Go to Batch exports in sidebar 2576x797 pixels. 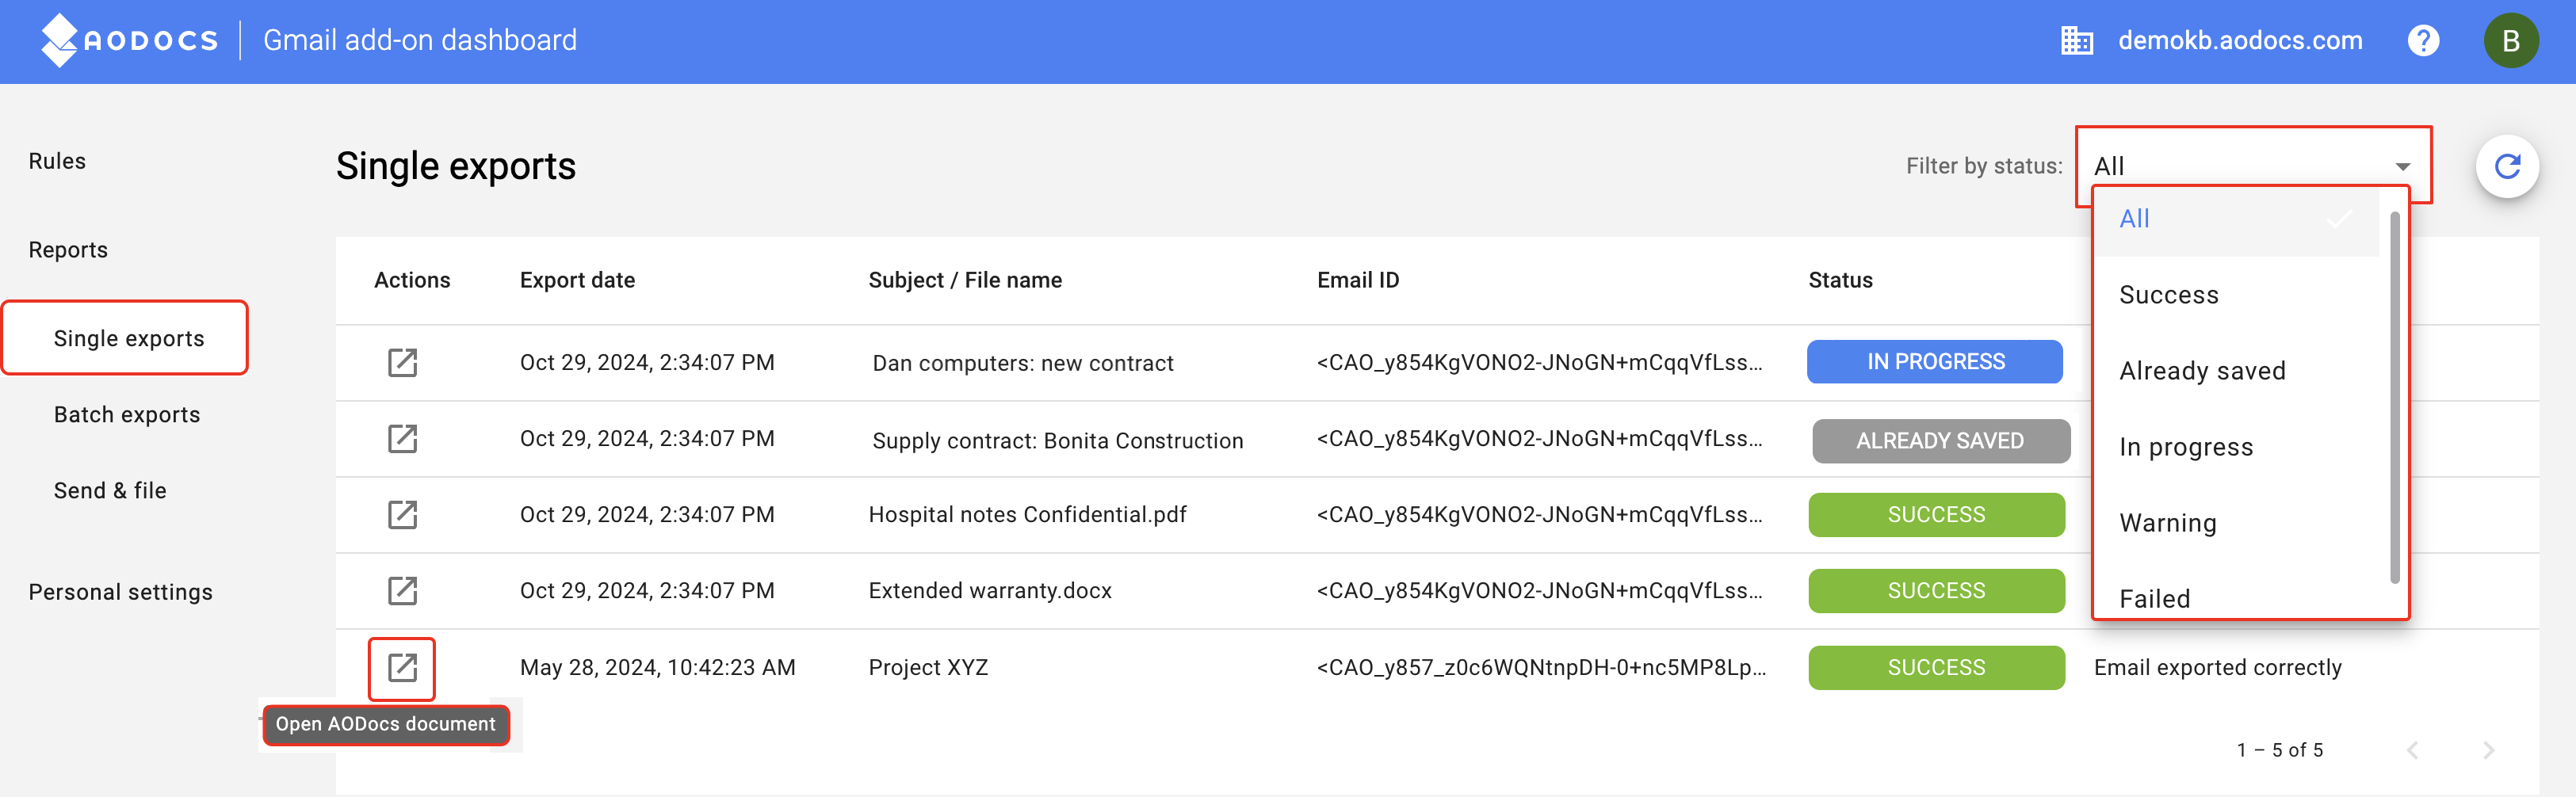click(x=127, y=415)
